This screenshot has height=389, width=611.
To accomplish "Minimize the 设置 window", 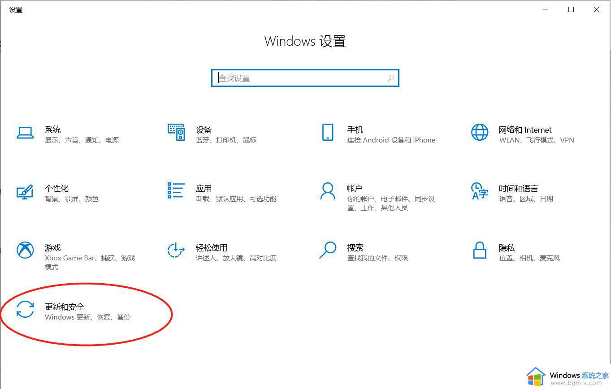I will [546, 9].
